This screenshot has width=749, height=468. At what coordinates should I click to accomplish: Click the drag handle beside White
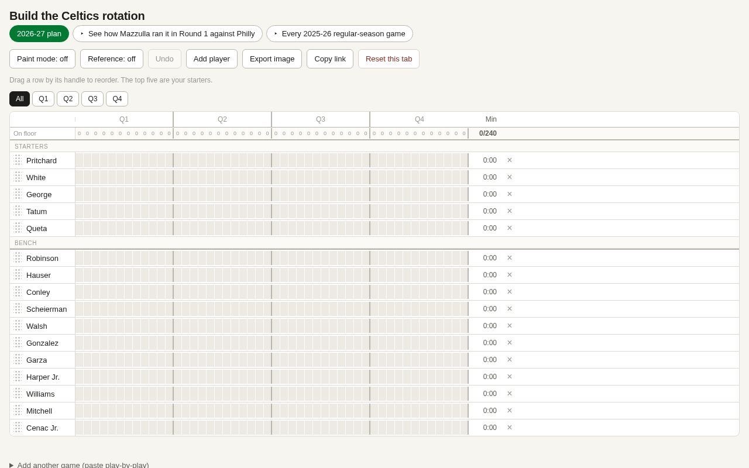(18, 177)
